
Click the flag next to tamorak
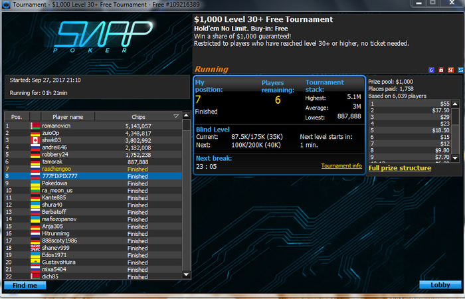(x=35, y=161)
